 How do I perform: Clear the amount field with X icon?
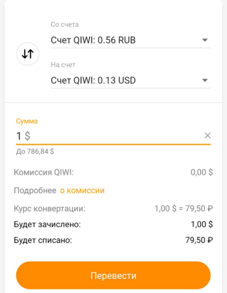click(208, 135)
